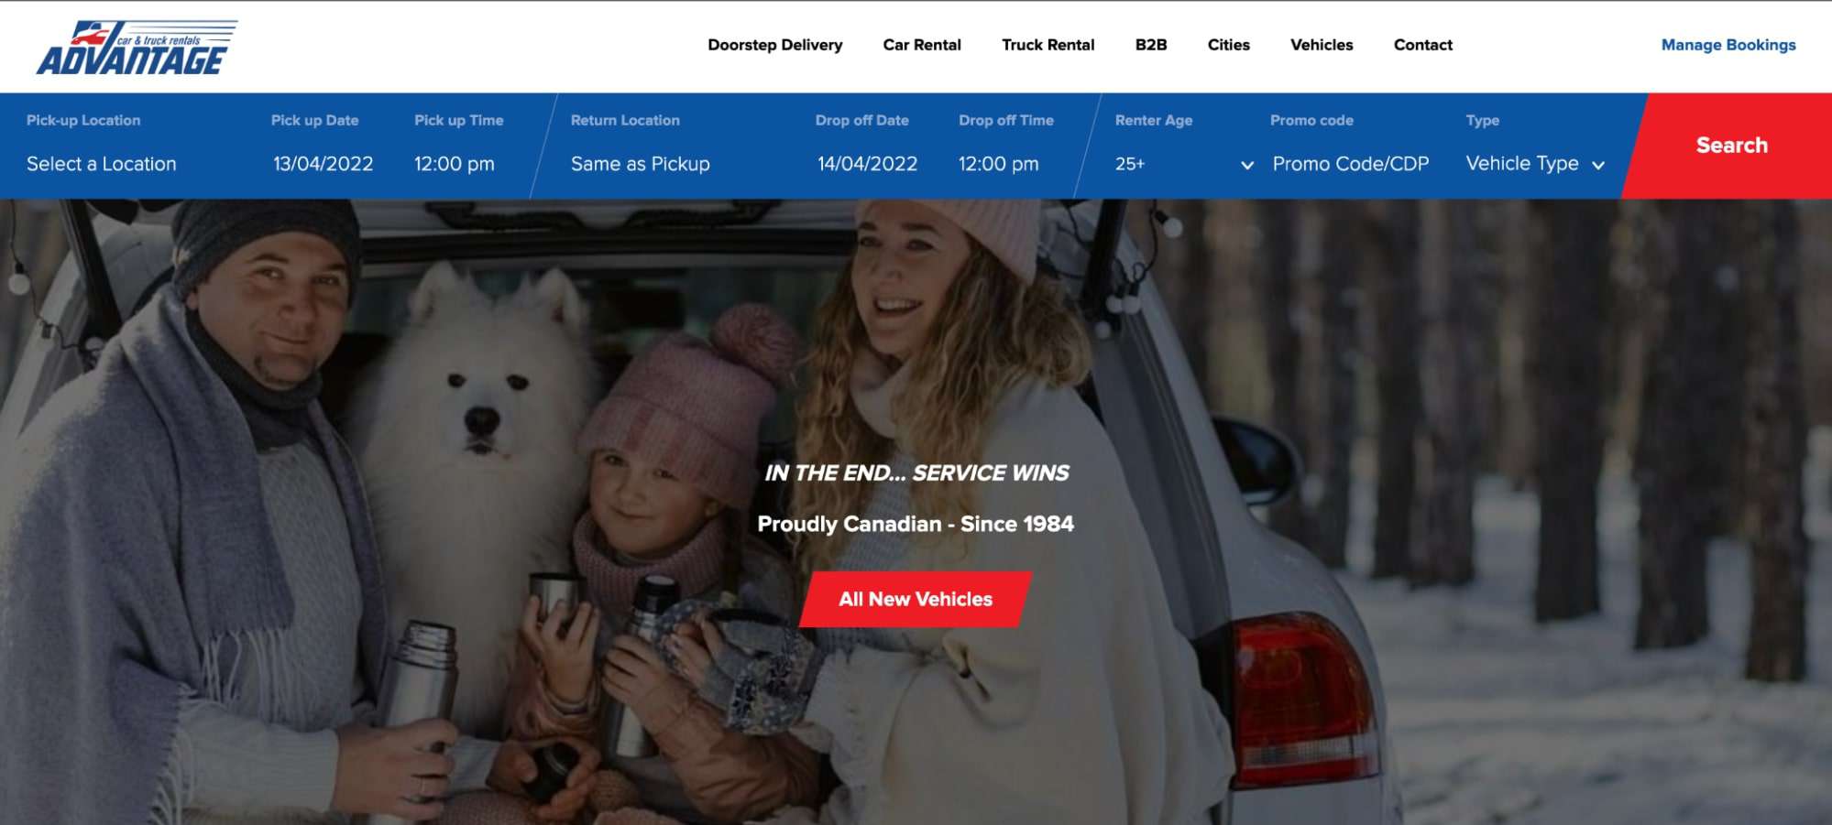Expand the Renter Age dropdown arrow
The height and width of the screenshot is (825, 1832).
click(1247, 165)
